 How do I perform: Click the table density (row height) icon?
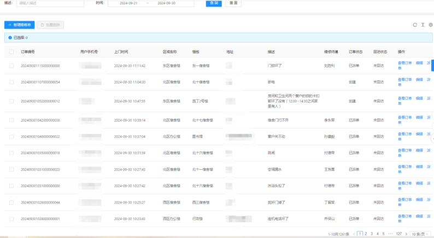(x=423, y=25)
